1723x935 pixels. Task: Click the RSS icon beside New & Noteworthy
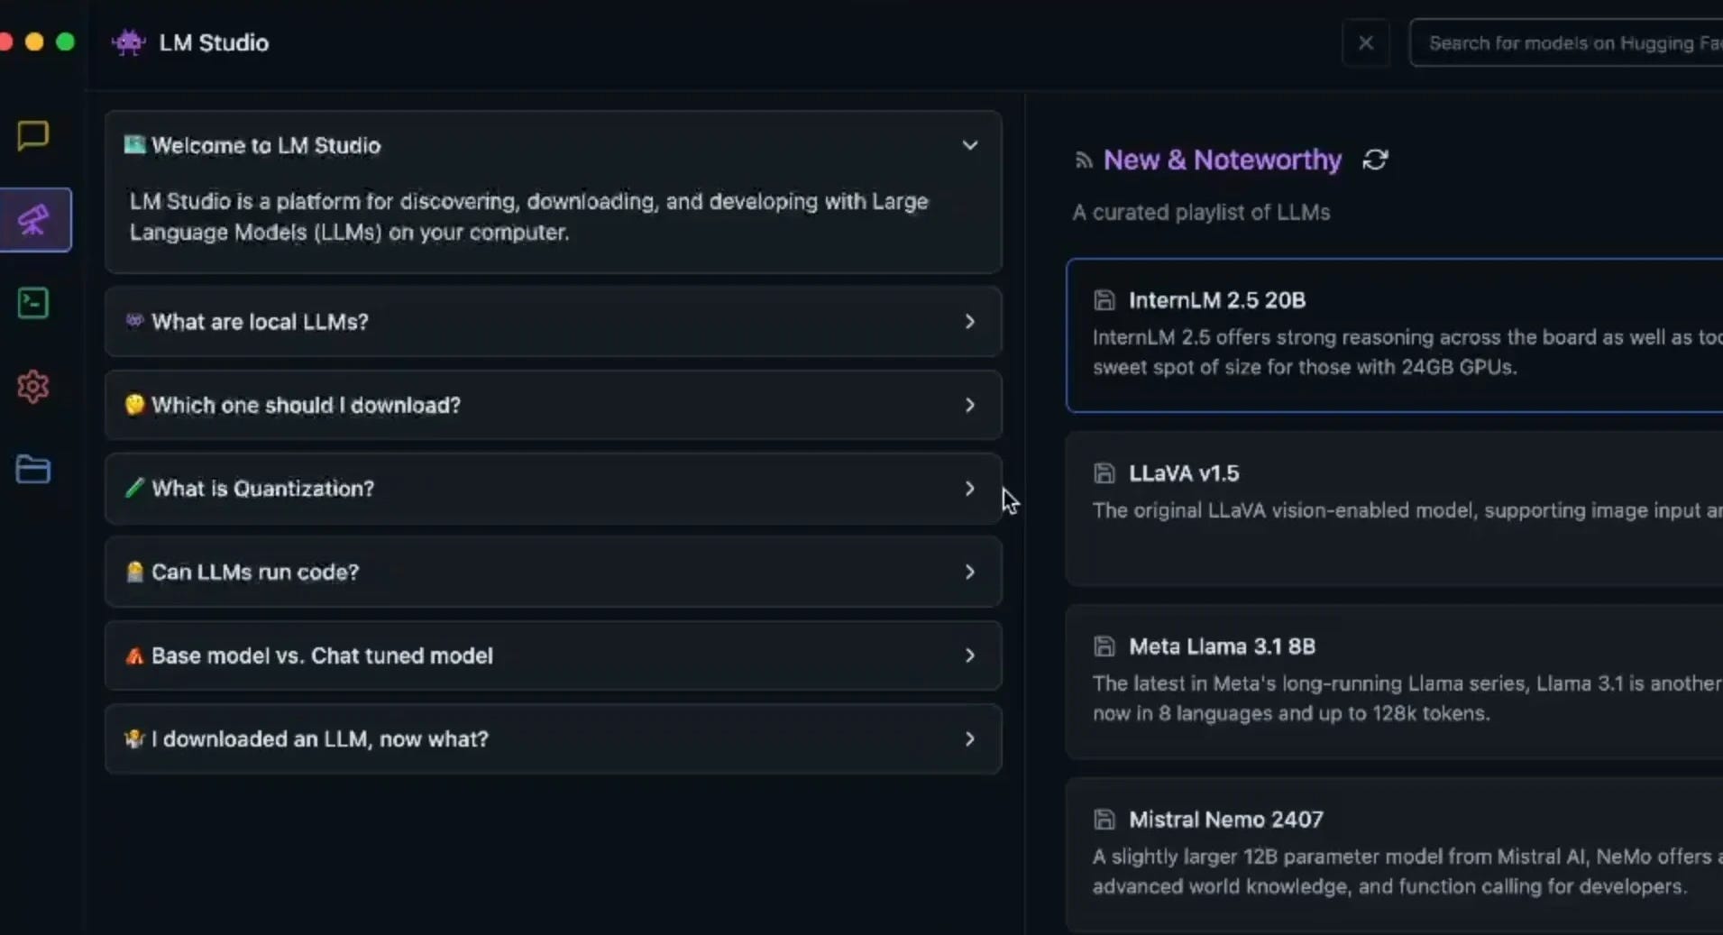(x=1084, y=160)
